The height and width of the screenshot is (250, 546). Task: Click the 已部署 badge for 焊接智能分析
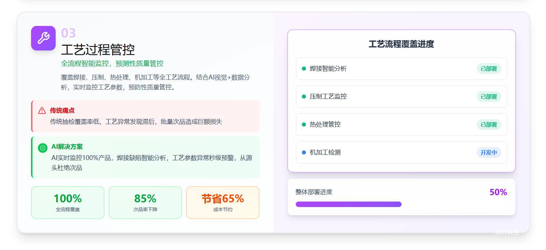(489, 69)
